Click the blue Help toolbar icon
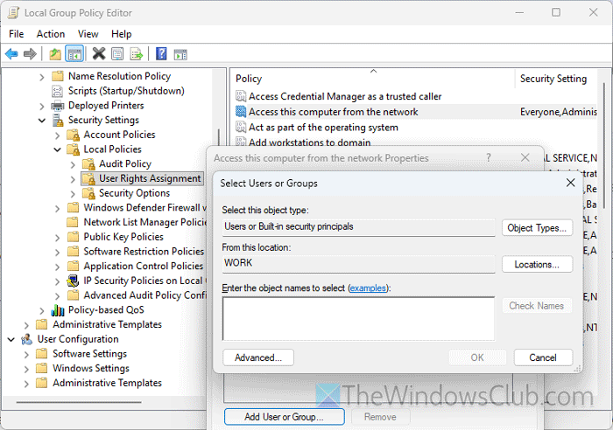The image size is (613, 430). [161, 53]
